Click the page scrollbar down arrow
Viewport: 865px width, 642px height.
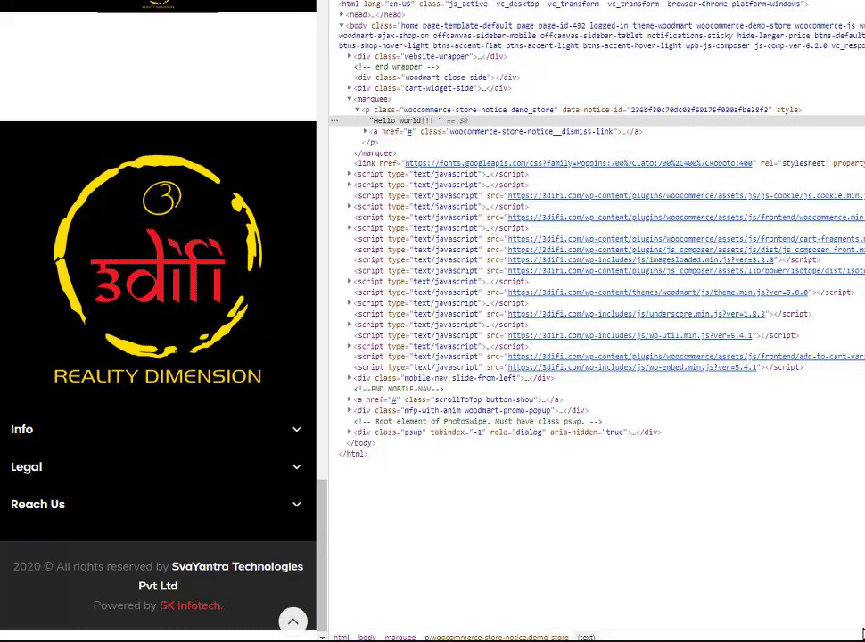coord(323,637)
